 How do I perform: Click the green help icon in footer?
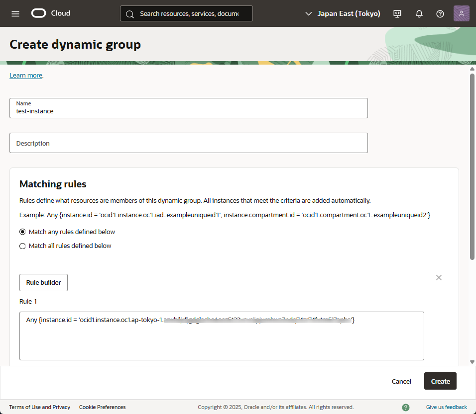[x=406, y=407]
